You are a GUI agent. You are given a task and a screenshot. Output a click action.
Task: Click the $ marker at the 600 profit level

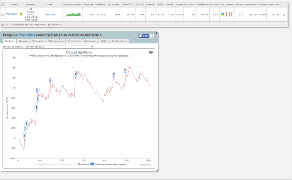(x=36, y=107)
